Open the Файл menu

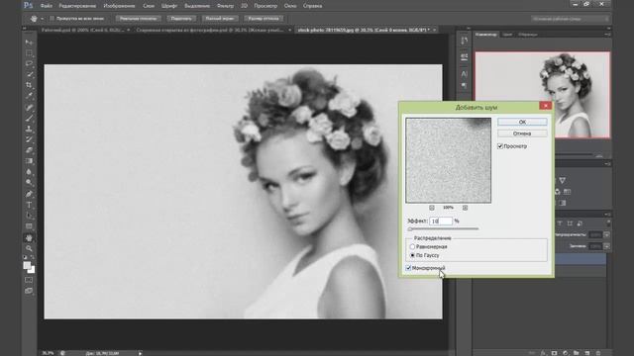[47, 6]
